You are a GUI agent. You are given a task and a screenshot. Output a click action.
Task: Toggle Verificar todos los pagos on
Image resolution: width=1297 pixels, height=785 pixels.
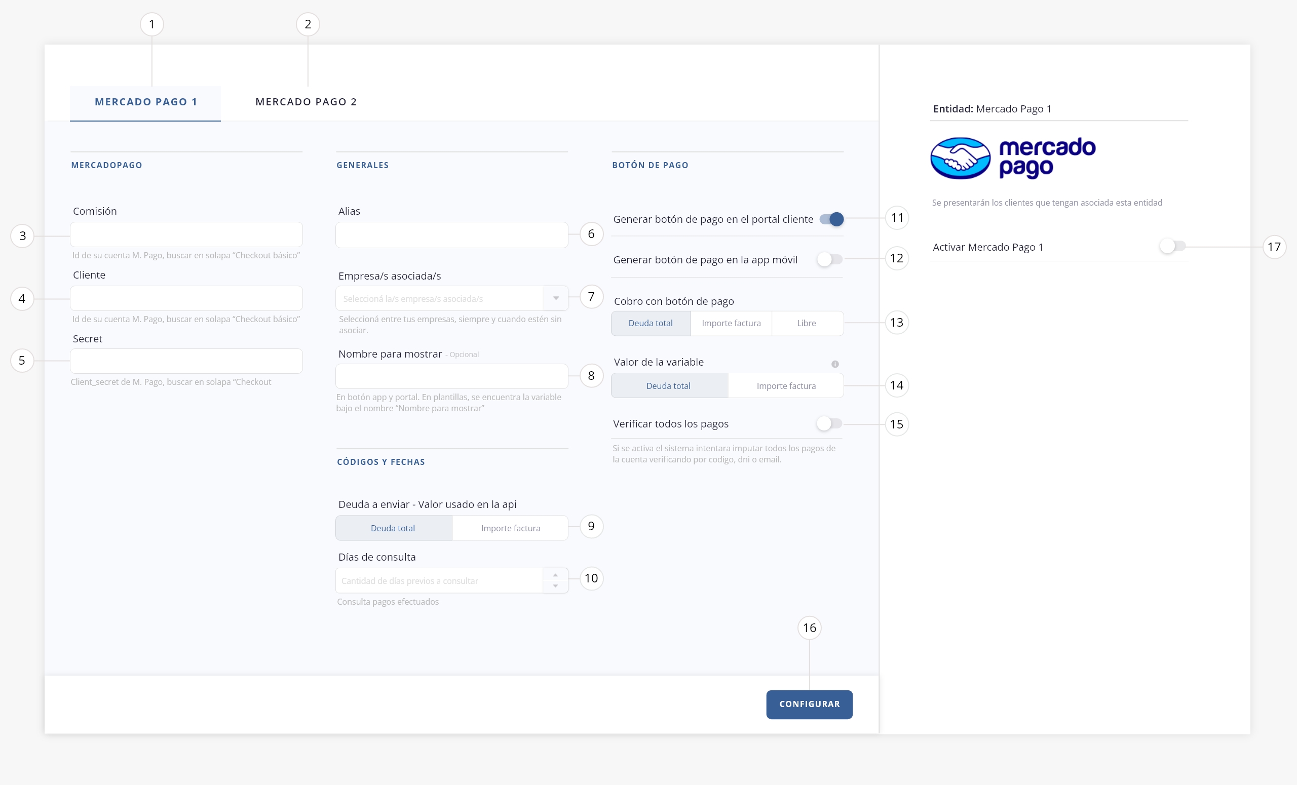click(x=829, y=423)
